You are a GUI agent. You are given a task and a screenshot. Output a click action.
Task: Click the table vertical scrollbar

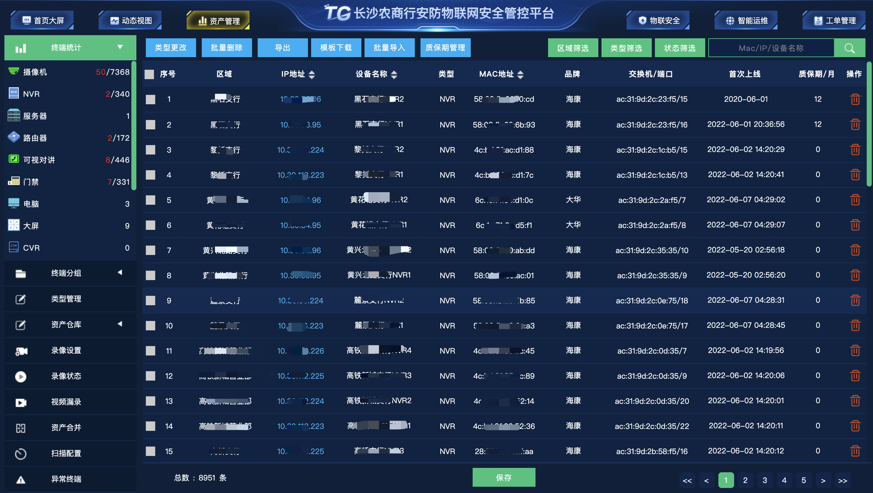coord(869,124)
